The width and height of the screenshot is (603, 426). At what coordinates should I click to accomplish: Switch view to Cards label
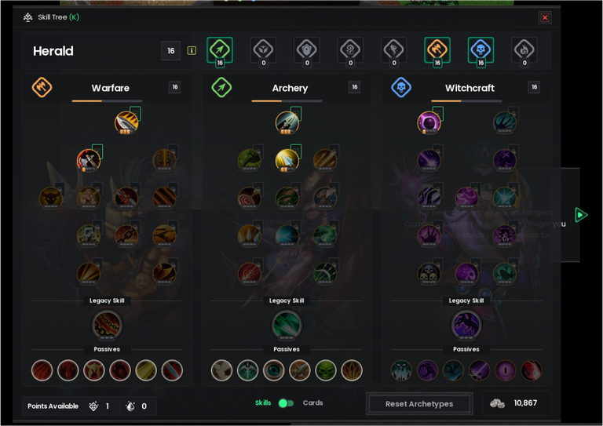pos(312,402)
